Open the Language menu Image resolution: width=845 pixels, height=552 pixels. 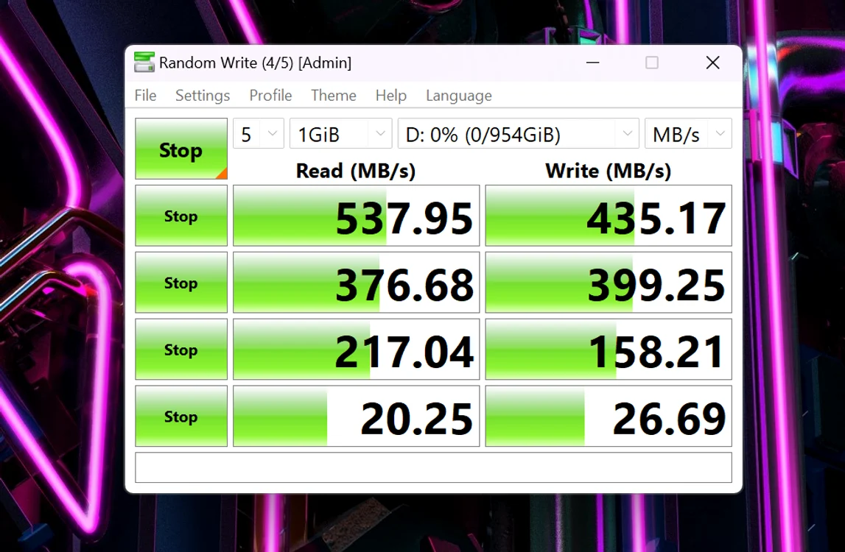[459, 96]
